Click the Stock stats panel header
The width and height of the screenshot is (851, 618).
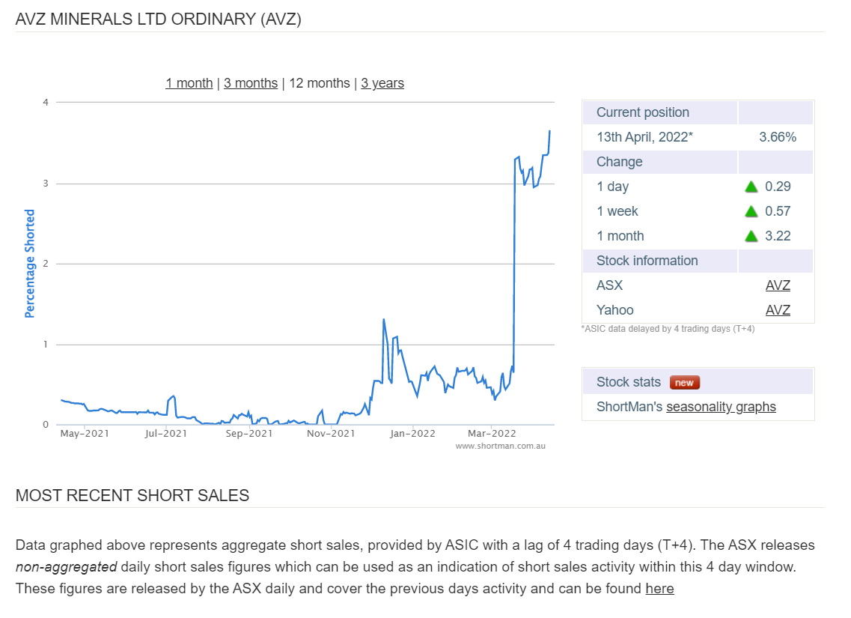pos(629,382)
